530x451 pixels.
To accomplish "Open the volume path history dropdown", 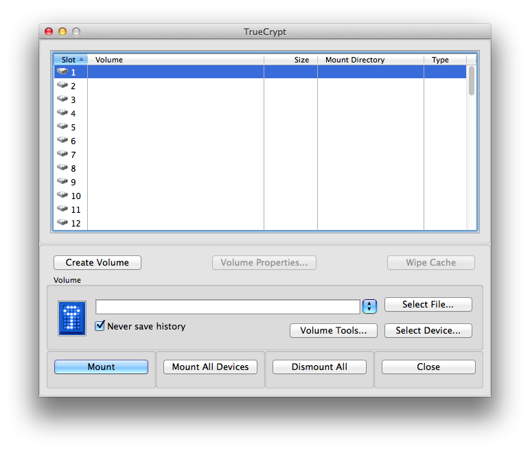I will [369, 306].
